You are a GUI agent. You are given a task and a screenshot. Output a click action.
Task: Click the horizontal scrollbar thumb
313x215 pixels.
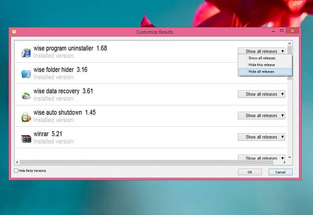tap(147, 162)
